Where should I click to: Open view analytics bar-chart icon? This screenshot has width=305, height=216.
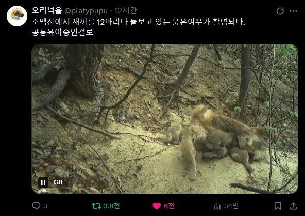[217, 206]
